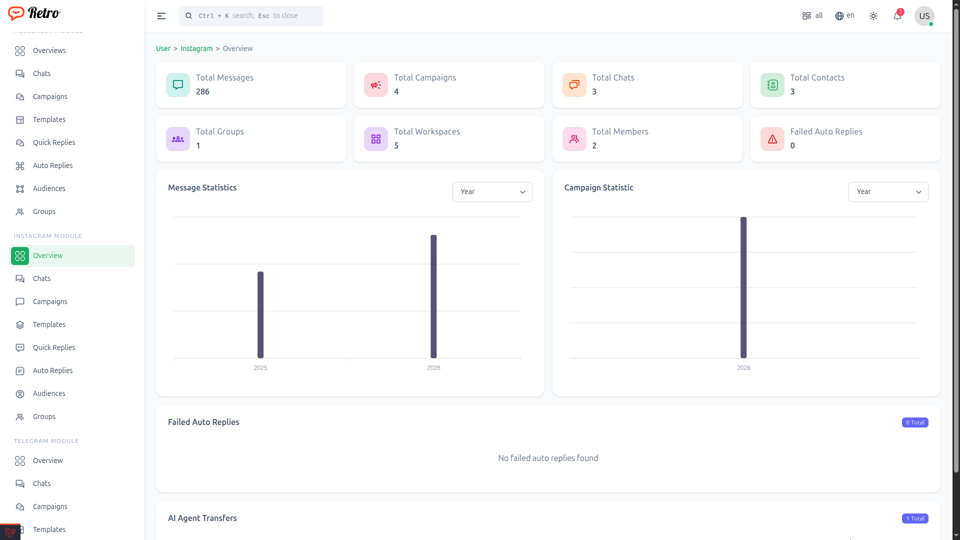Open Instagram module Quick Replies menu item
The height and width of the screenshot is (540, 960).
(x=54, y=347)
